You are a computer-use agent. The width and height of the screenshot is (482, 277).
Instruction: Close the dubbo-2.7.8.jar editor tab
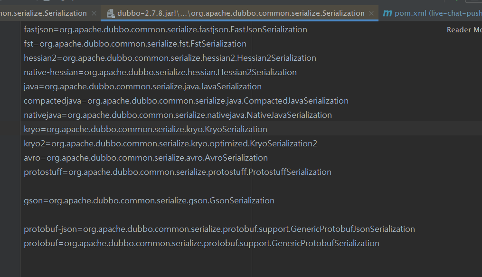(x=371, y=13)
